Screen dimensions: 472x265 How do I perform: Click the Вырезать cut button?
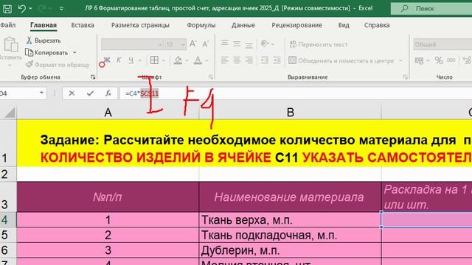pos(44,40)
